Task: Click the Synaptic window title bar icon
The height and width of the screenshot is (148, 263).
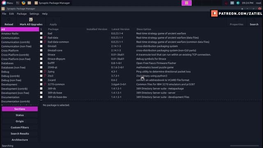Action: coord(3,9)
